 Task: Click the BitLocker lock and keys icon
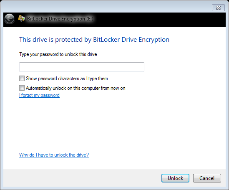[x=21, y=18]
